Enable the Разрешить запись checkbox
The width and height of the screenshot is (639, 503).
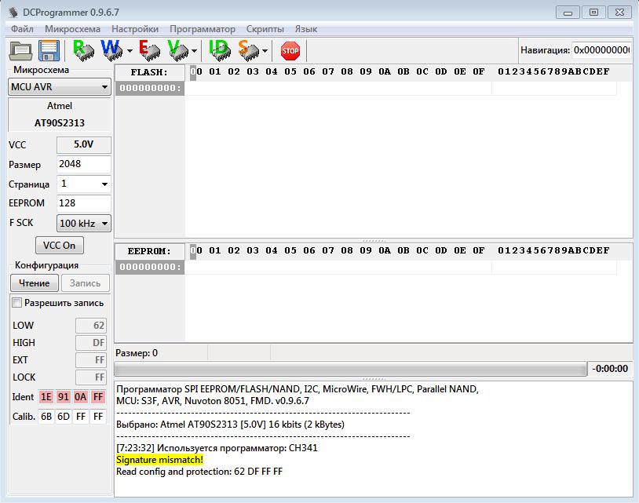click(x=17, y=303)
